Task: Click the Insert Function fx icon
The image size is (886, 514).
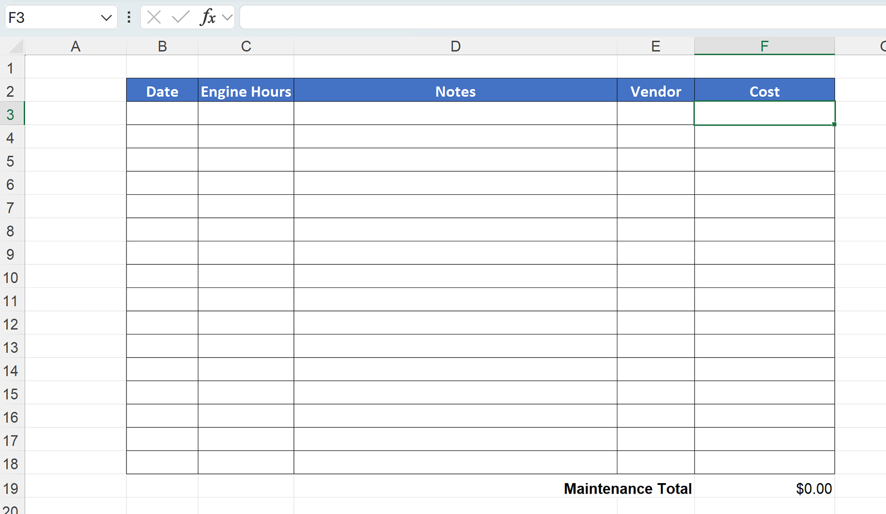Action: [x=208, y=18]
